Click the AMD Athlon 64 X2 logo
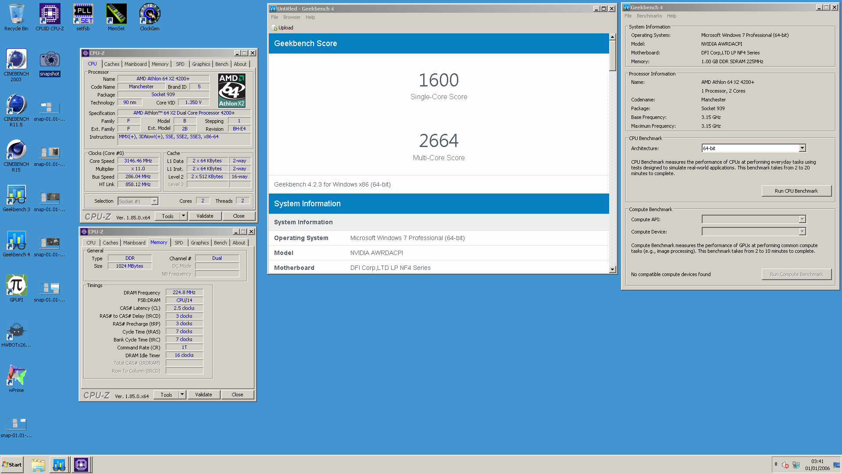This screenshot has height=474, width=842. point(232,90)
